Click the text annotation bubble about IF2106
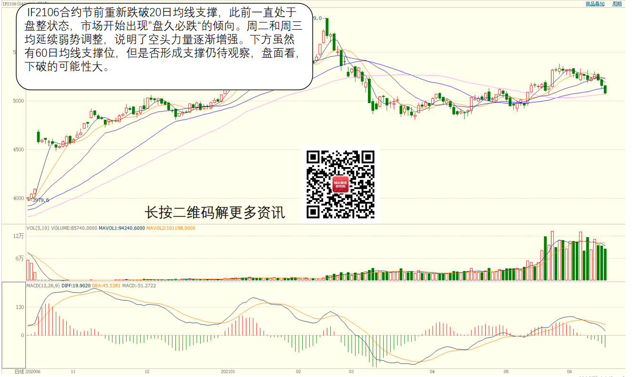The height and width of the screenshot is (377, 632). click(164, 45)
